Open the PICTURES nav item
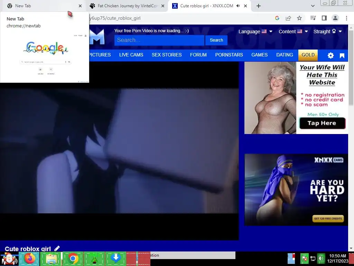The height and width of the screenshot is (266, 354). pyautogui.click(x=100, y=55)
